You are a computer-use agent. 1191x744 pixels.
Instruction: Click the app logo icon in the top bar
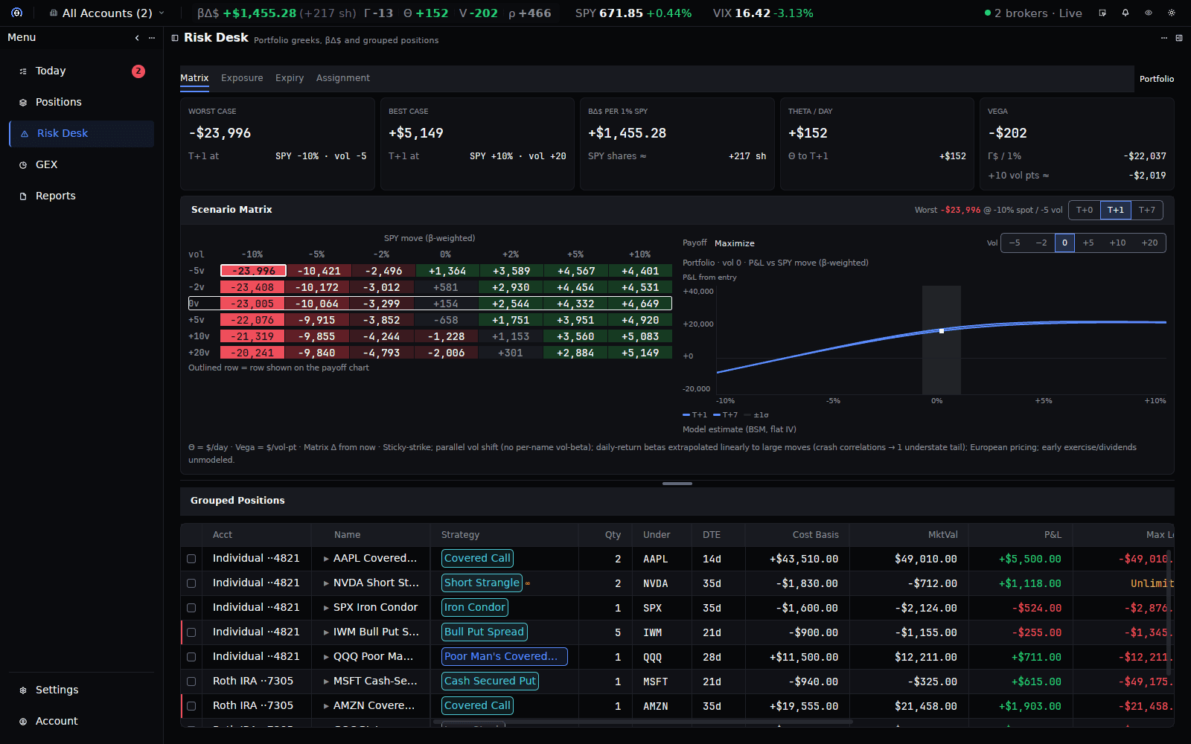[16, 13]
